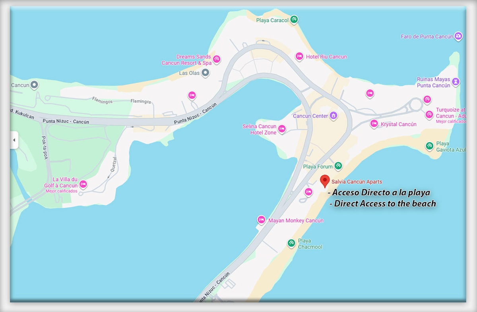Viewport: 477px width, 312px height.
Task: Click the Dreams Sands Resort marker icon
Action: click(217, 60)
